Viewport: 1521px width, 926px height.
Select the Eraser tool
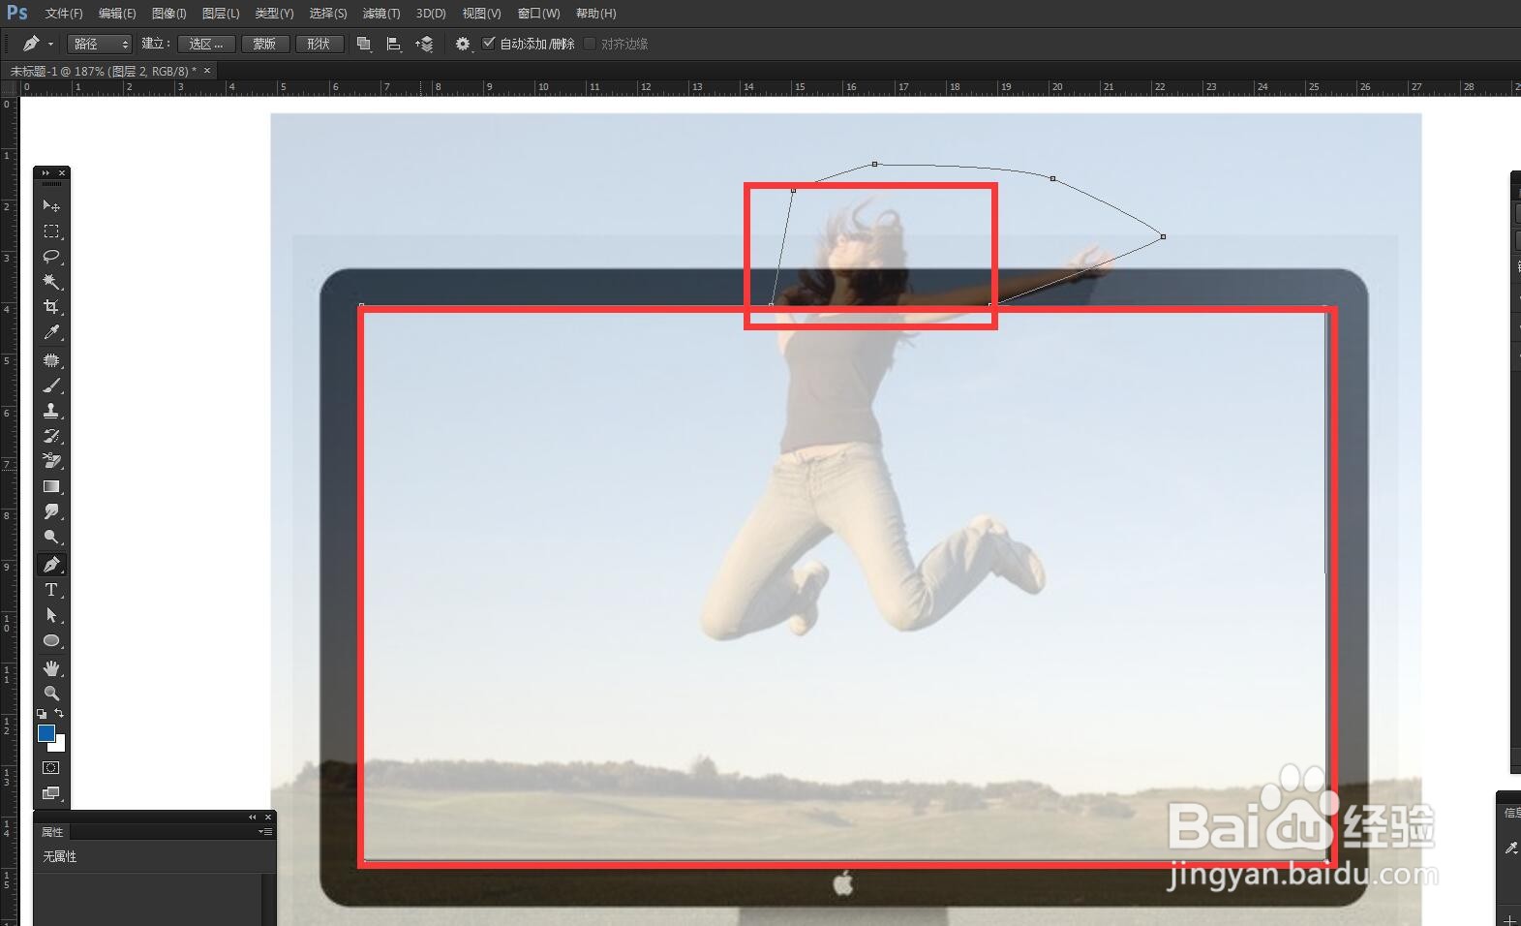coord(51,461)
